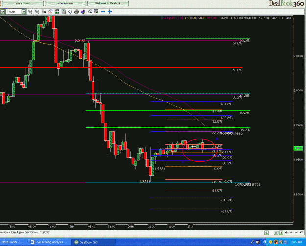Click the 100.0% Fibonacci label at top right
Image resolution: width=306 pixels, height=246 pixels.
(x=244, y=41)
